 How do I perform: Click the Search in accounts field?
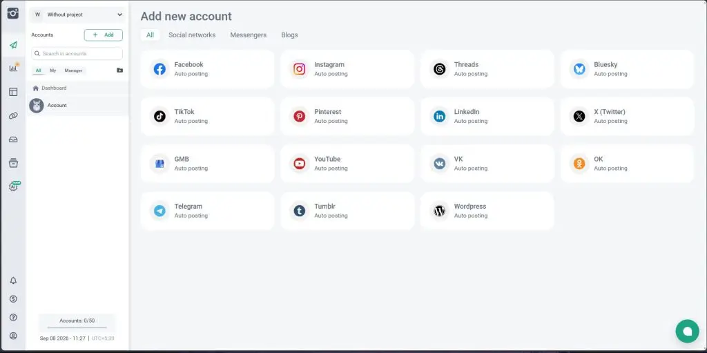77,53
